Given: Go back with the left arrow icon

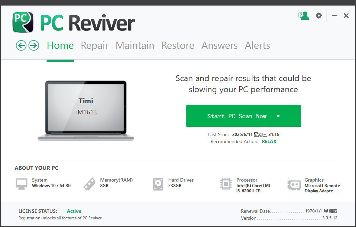Looking at the screenshot, I should (21, 45).
